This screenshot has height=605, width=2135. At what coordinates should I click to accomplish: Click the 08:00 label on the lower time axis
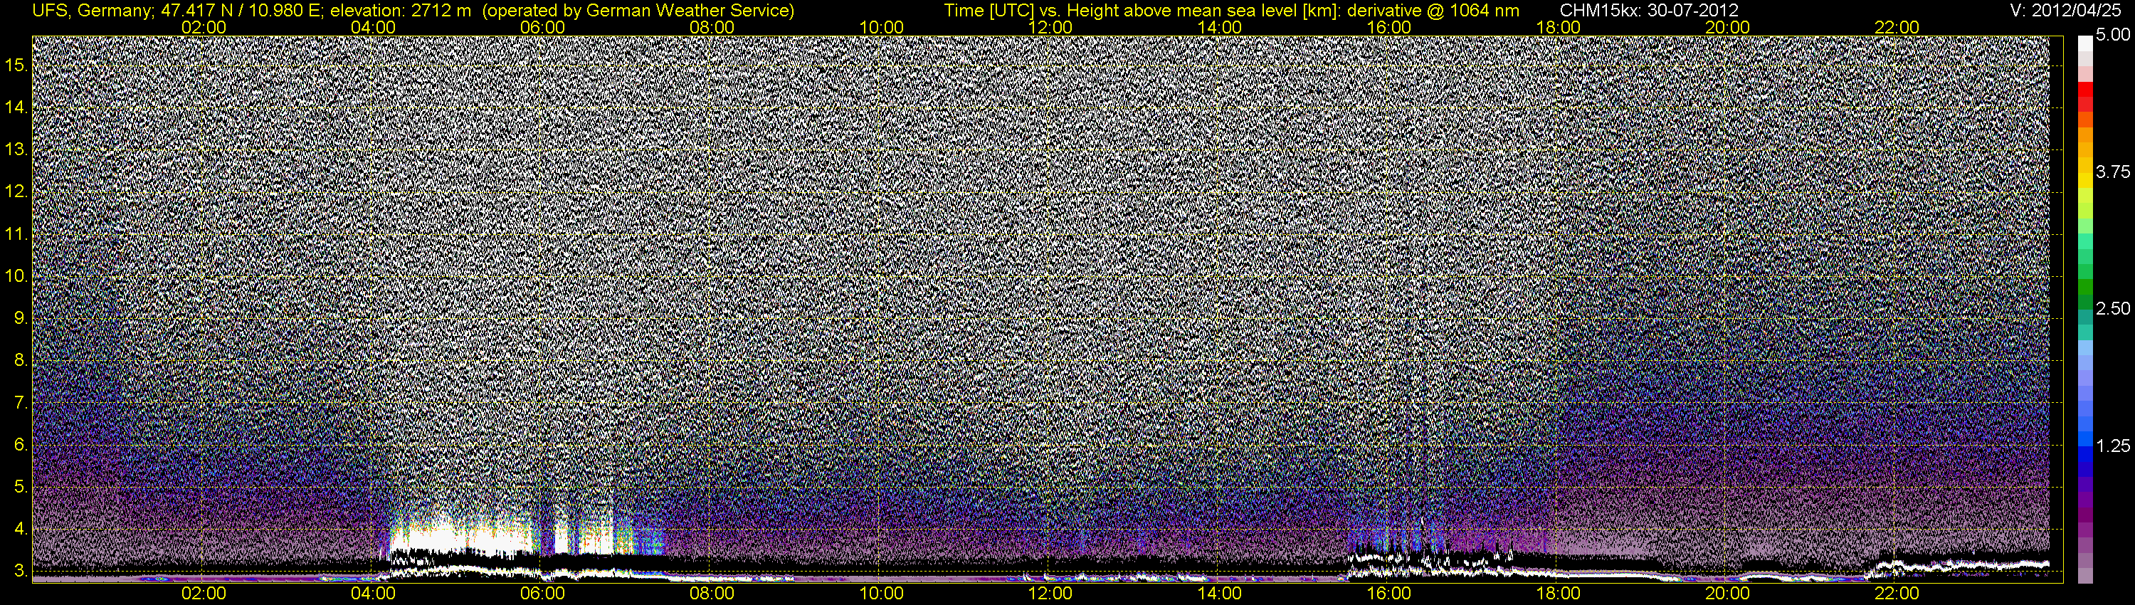[712, 594]
